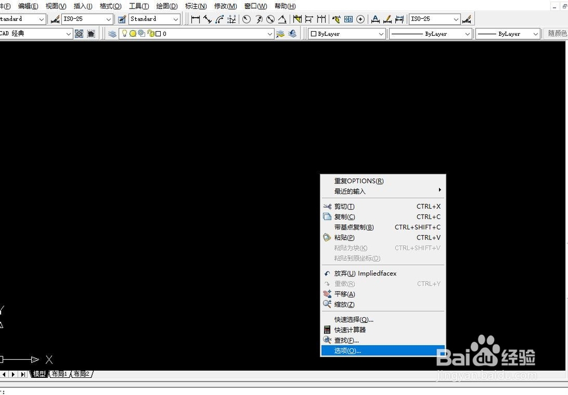The image size is (568, 395).
Task: Expand 最近的输入 submenu
Action: pyautogui.click(x=383, y=191)
